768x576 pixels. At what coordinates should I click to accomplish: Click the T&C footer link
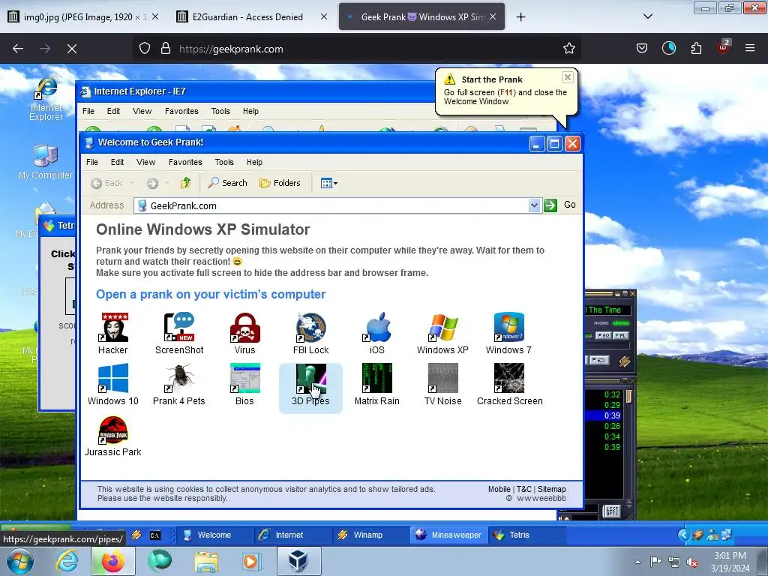[523, 489]
